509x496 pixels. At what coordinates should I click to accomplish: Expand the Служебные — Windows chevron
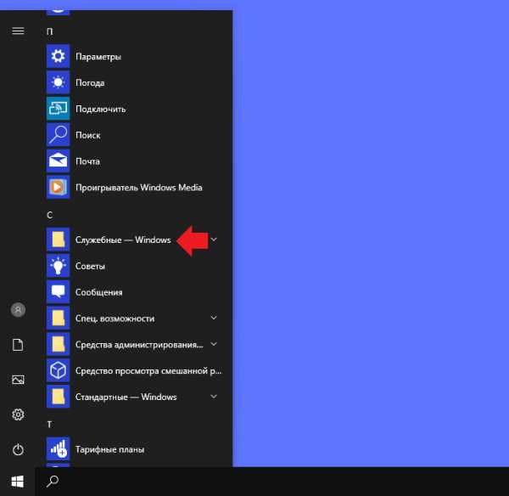pos(214,240)
